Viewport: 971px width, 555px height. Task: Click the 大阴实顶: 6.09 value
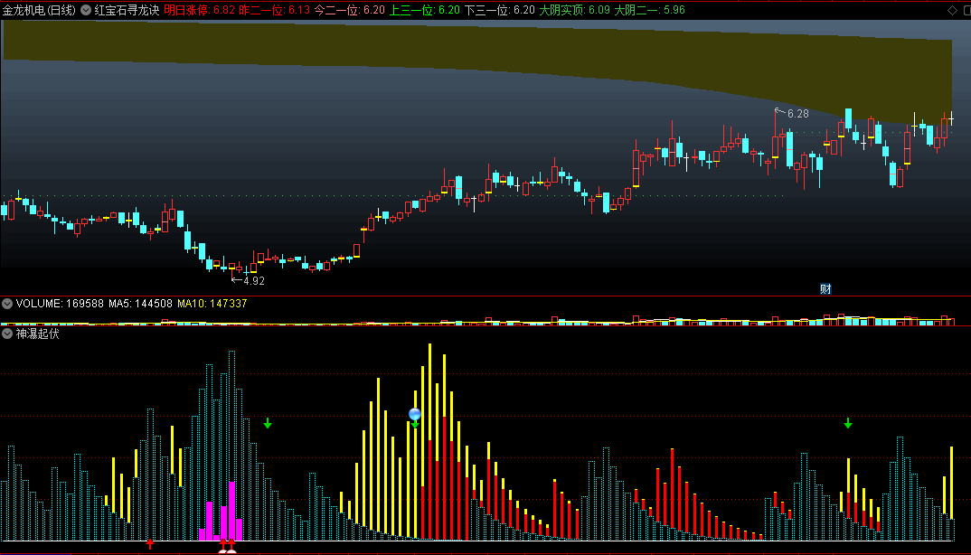(574, 10)
